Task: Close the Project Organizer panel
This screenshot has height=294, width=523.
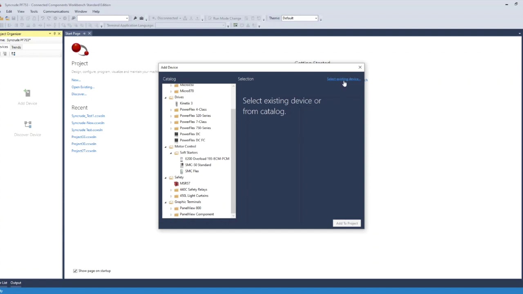Action: (59, 33)
